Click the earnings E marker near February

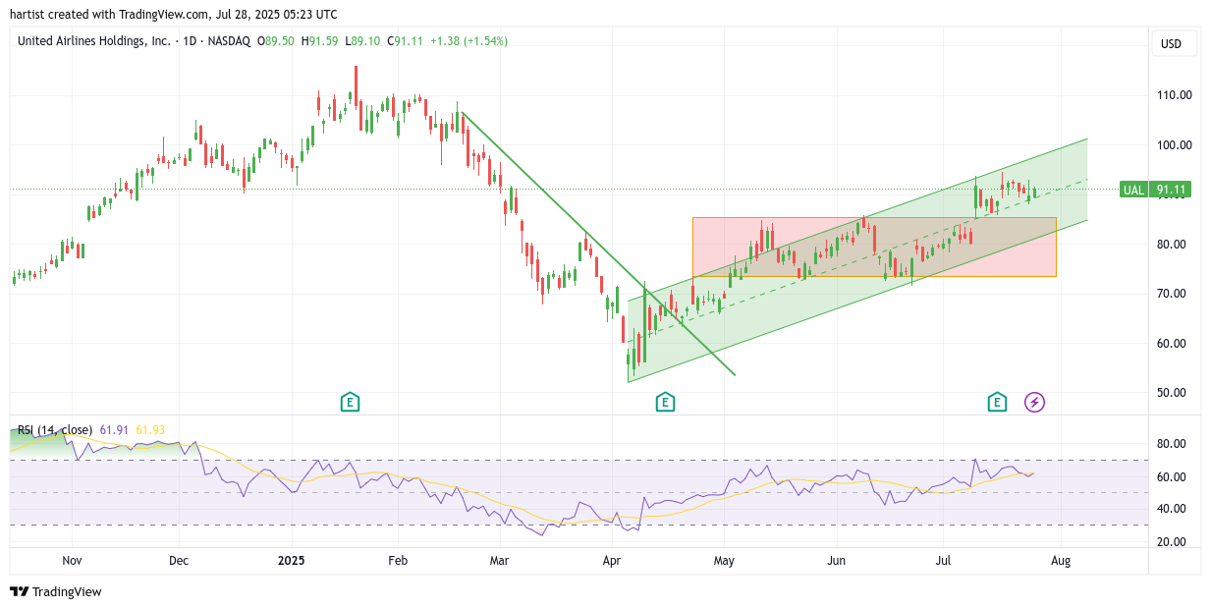click(x=350, y=402)
